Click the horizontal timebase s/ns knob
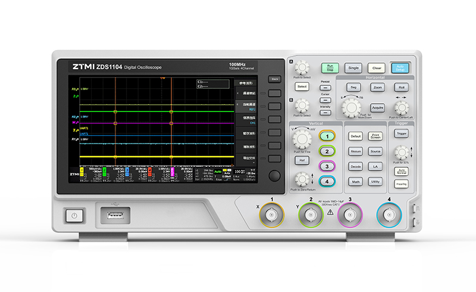Viewport: 476px width, 292px height. pyautogui.click(x=351, y=107)
